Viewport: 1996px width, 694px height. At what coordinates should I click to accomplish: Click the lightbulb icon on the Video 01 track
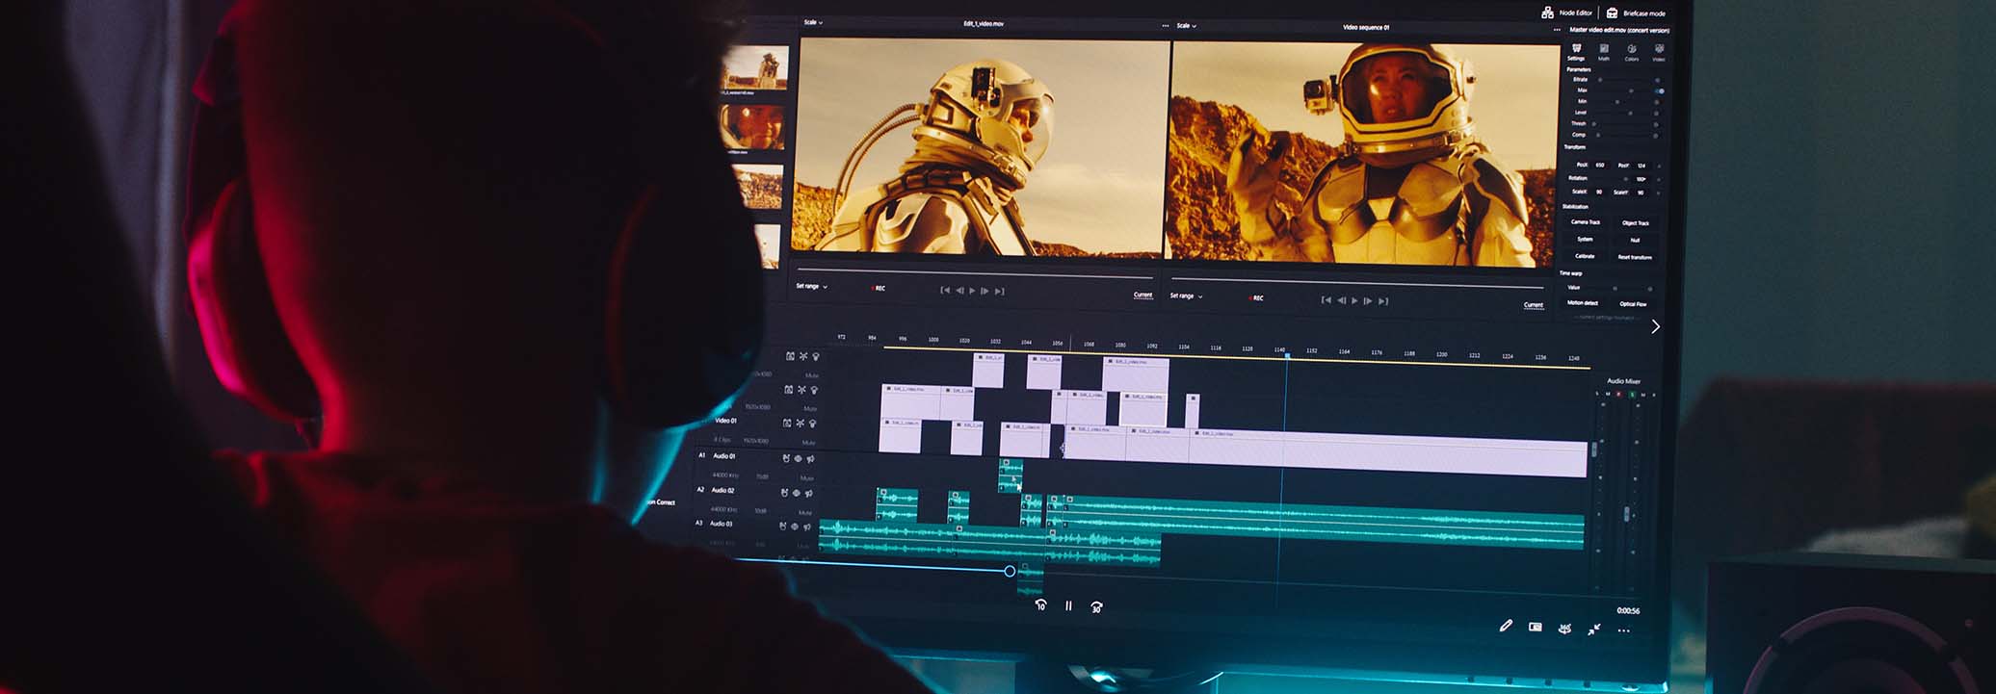click(x=813, y=424)
